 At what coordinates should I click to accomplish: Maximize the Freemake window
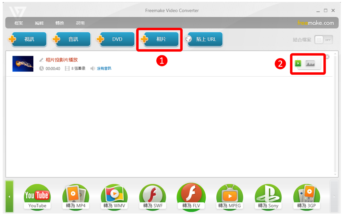(x=326, y=10)
